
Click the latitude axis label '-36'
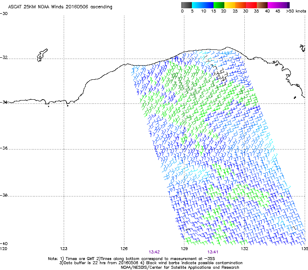pos(4,148)
